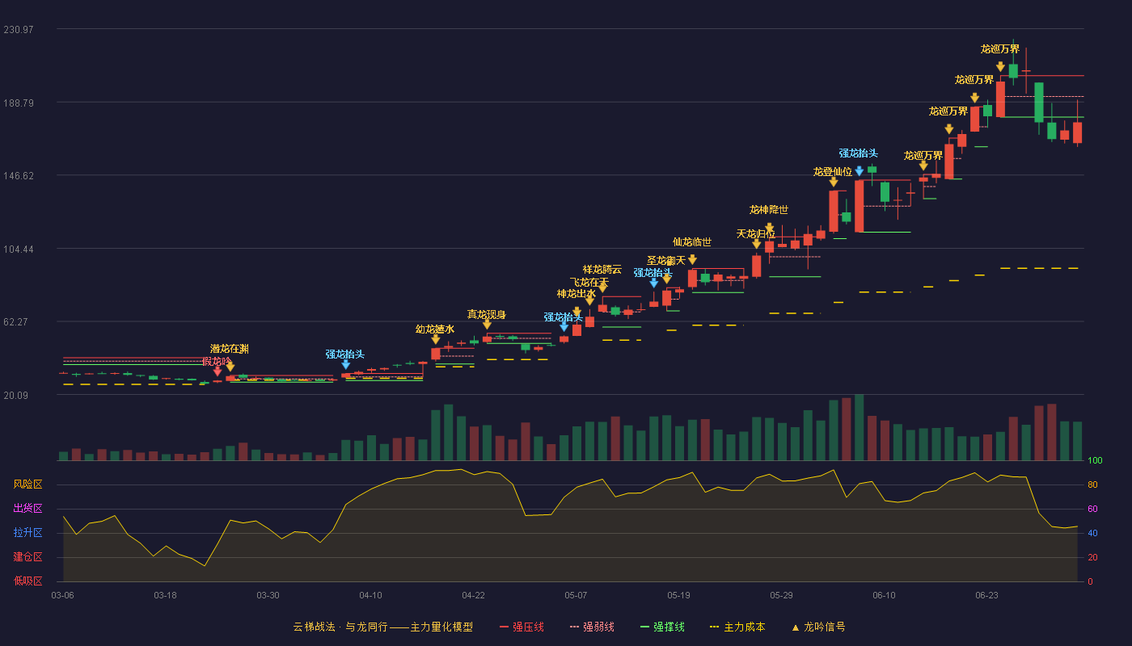Click the 低吸区 zone label
Viewport: 1132px width, 646px height.
[28, 580]
